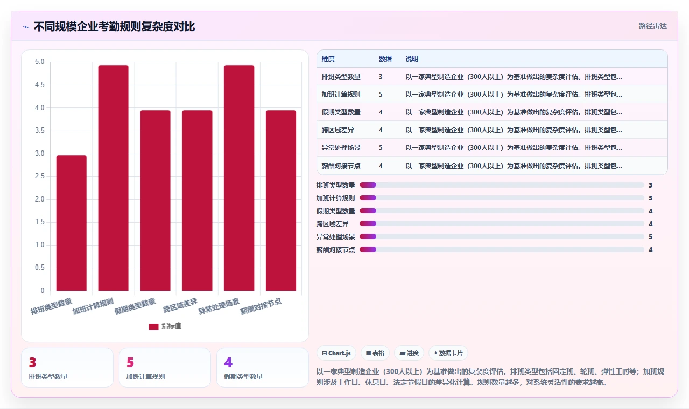Click the data value 3 in the 排班类型数量 table row
689x409 pixels.
coord(381,77)
